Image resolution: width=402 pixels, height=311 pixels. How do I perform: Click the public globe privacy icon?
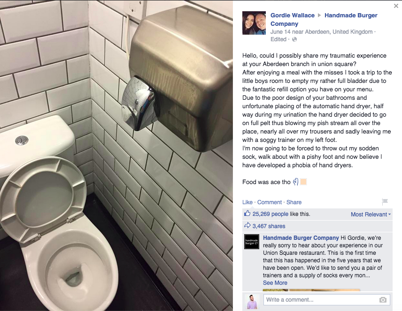[294, 39]
